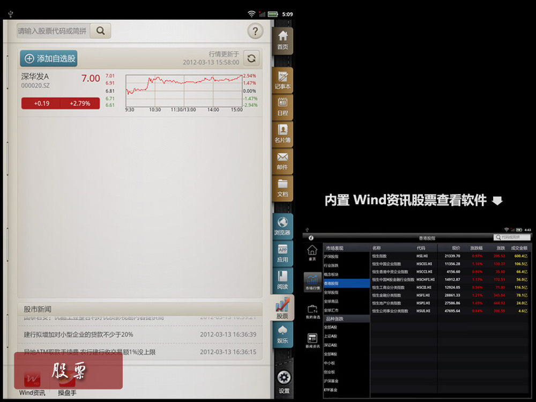The width and height of the screenshot is (536, 402).
Task: Click the +2.79% percent change button
Action: pos(80,103)
